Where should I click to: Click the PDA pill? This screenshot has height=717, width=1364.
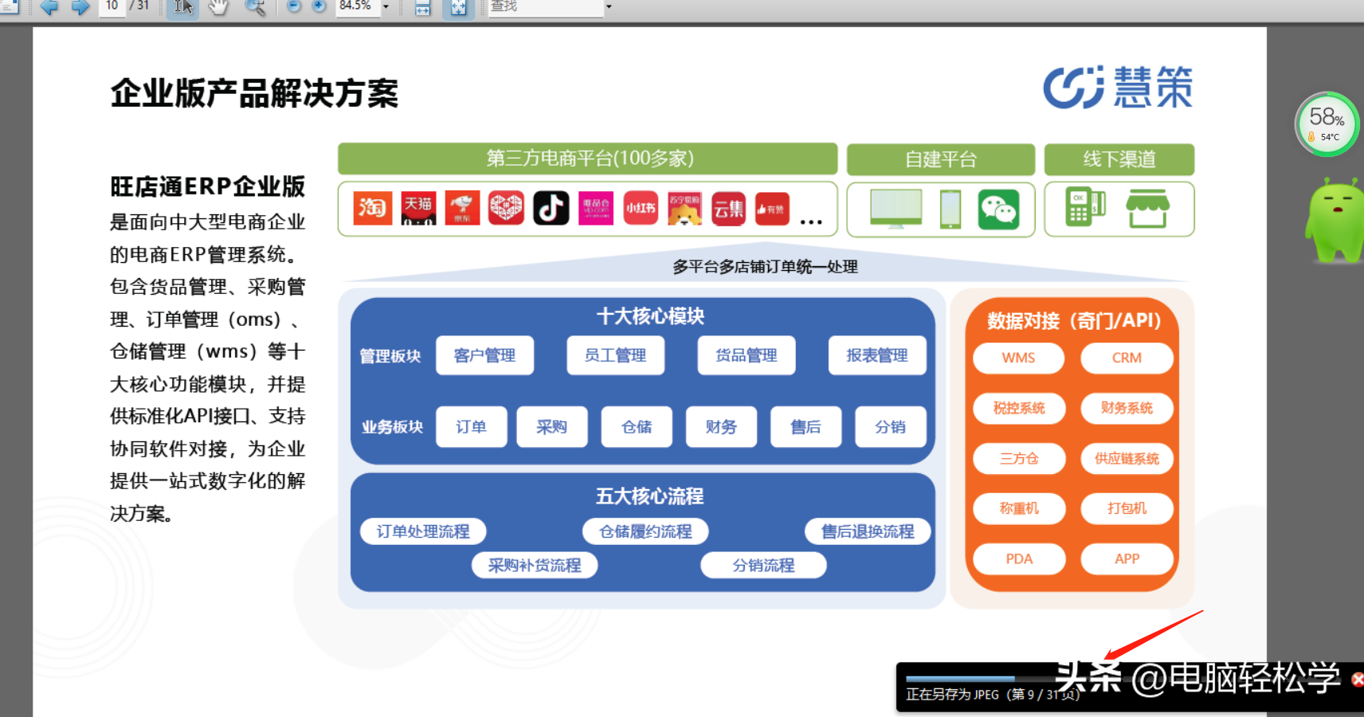click(x=1018, y=559)
